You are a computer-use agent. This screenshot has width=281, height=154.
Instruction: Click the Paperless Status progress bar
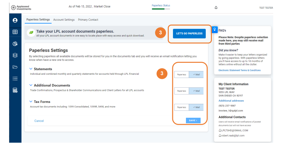click(161, 9)
